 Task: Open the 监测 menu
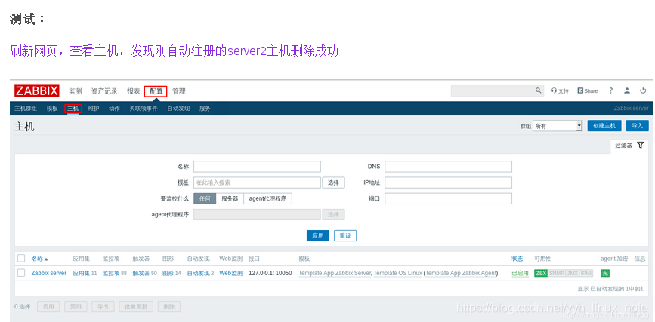pyautogui.click(x=76, y=91)
